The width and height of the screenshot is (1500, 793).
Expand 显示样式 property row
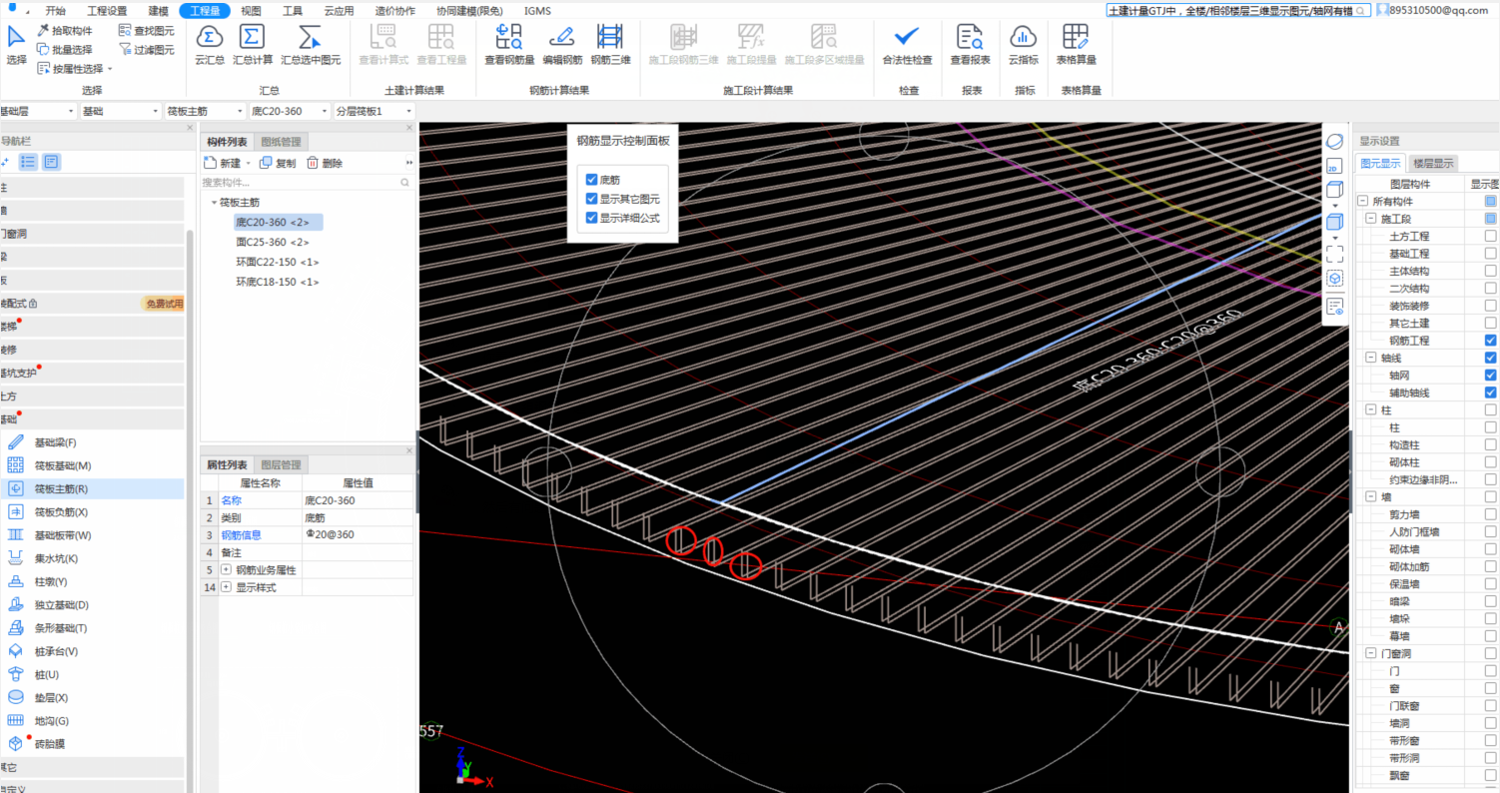[x=226, y=587]
